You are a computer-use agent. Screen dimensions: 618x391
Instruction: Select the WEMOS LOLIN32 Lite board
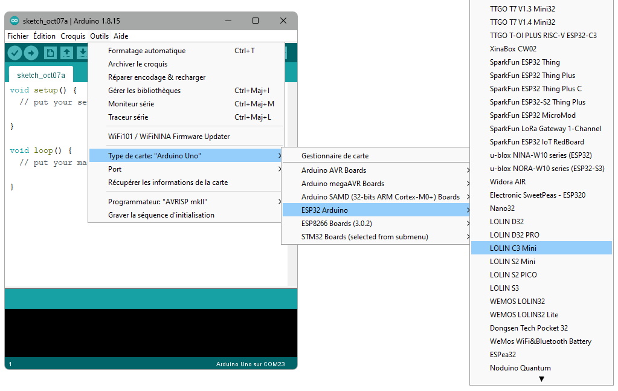pos(524,315)
